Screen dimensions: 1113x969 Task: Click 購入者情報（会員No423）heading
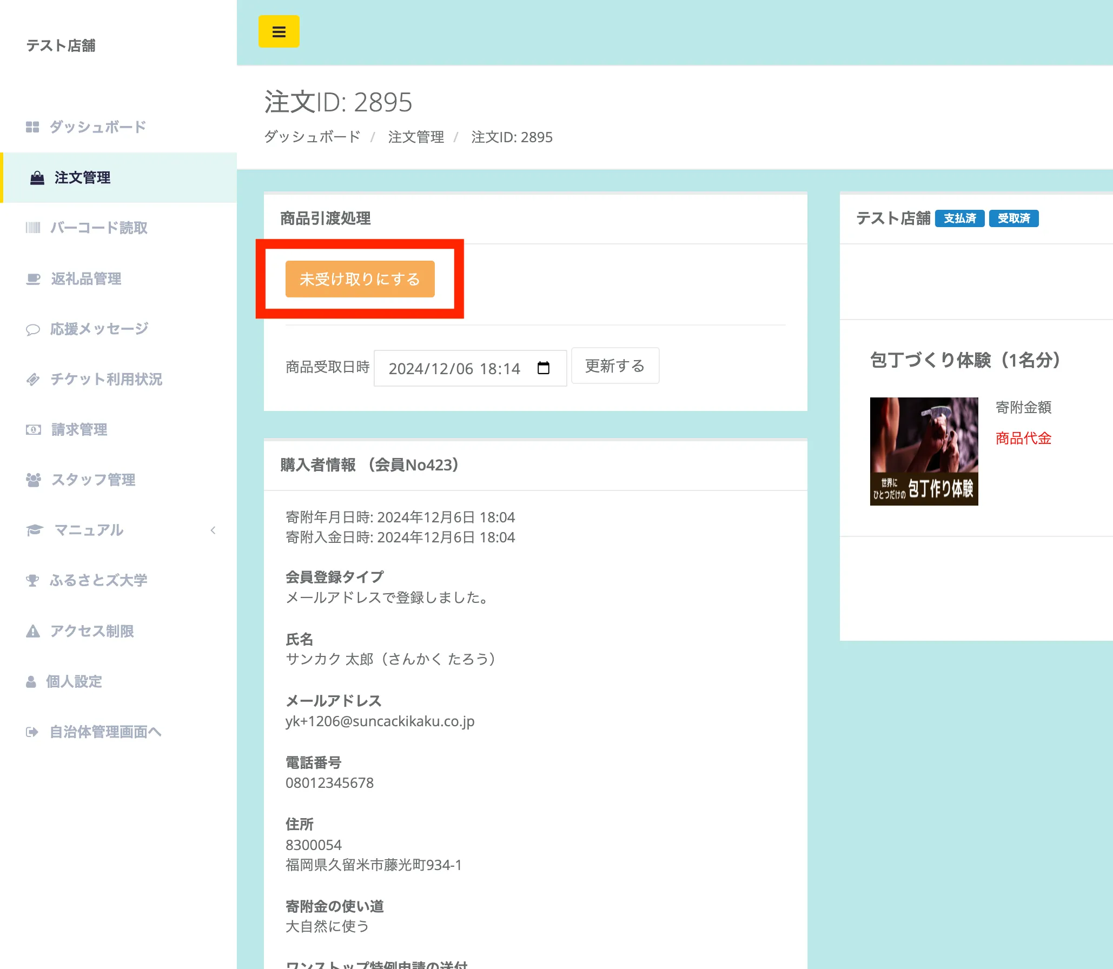369,464
